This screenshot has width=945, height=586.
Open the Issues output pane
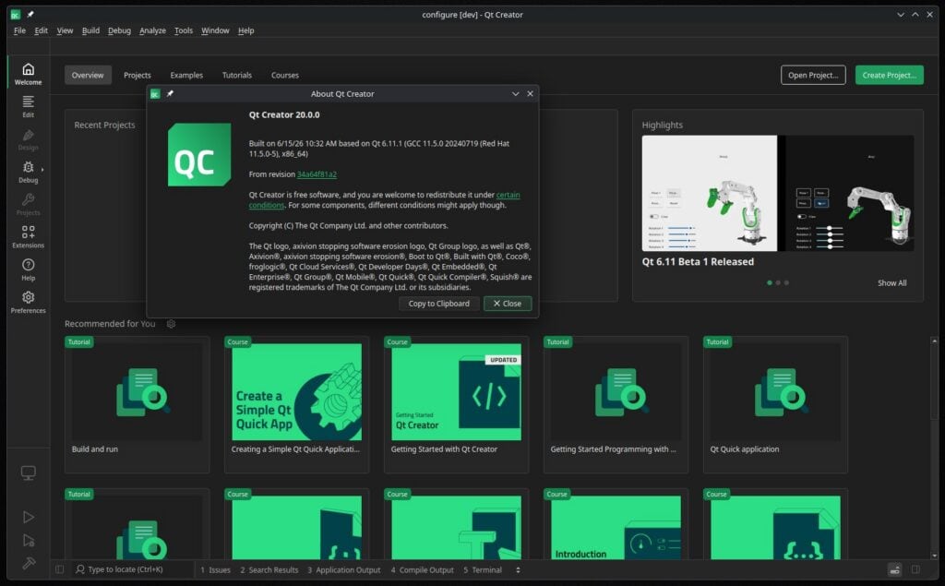pyautogui.click(x=215, y=569)
